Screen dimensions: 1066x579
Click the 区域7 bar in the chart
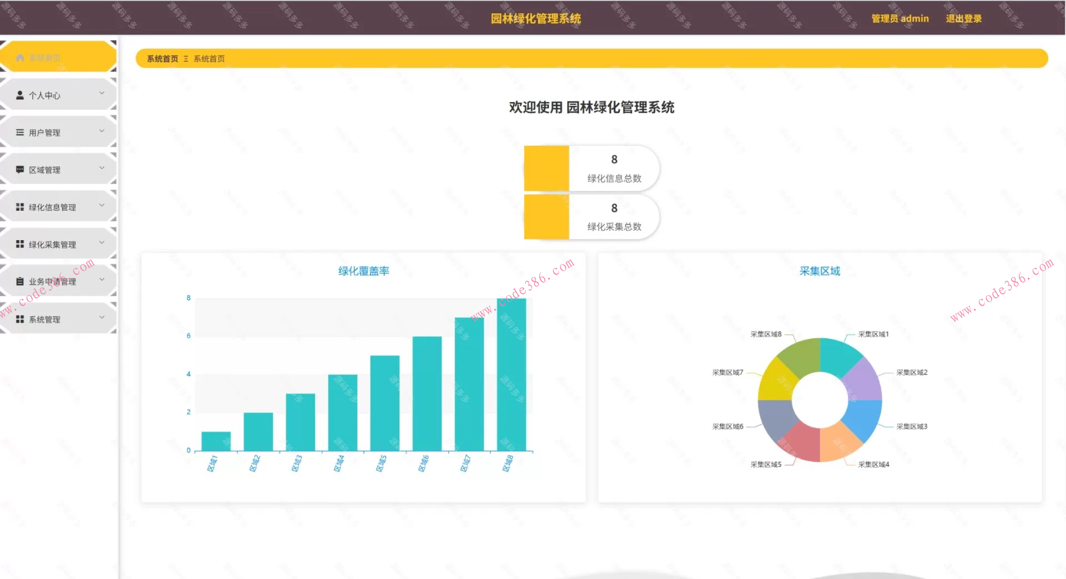point(469,384)
